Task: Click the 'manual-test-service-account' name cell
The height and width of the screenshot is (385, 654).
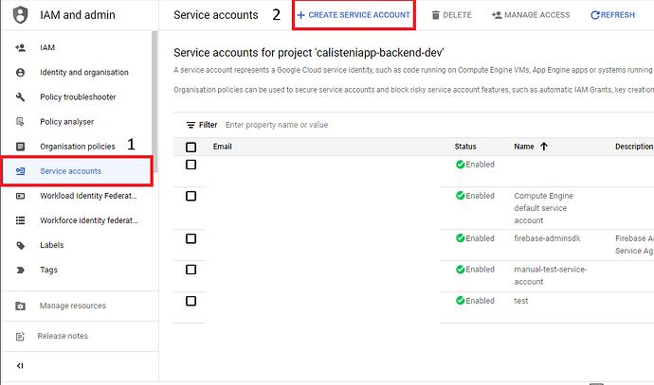Action: 550,275
